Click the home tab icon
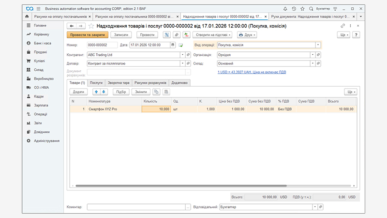The image size is (387, 218). [x=27, y=16]
